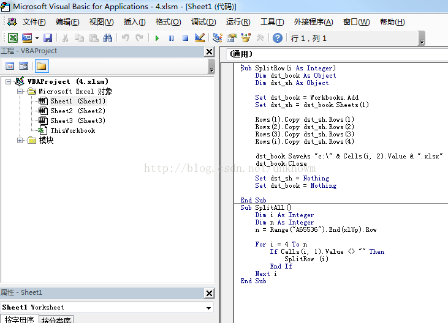Open the 插入(I) menu

tap(135, 22)
